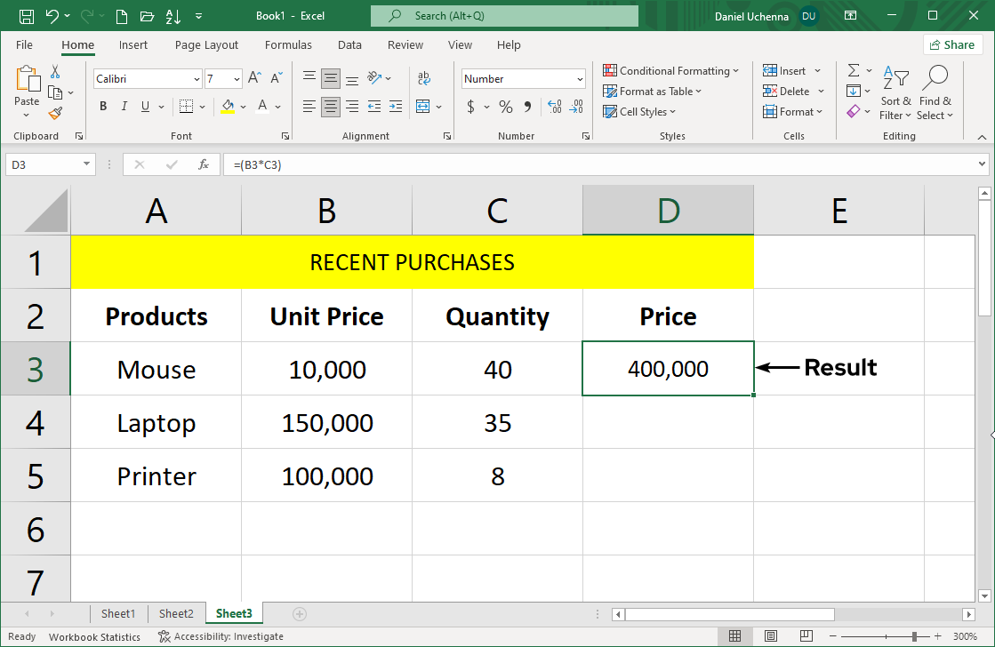Select the Sheet2 worksheet tab

tap(175, 613)
